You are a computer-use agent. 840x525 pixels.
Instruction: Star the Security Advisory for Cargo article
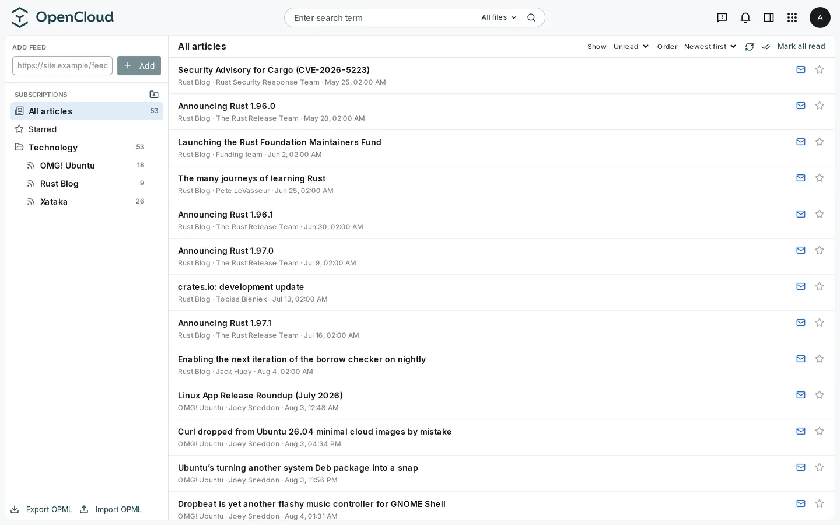tap(820, 69)
